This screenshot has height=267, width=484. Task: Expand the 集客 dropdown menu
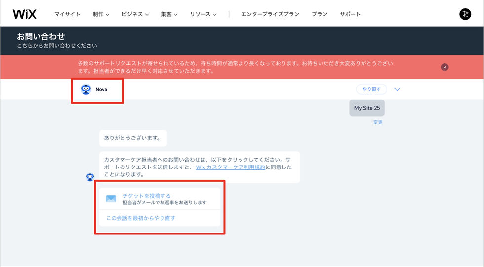point(169,14)
